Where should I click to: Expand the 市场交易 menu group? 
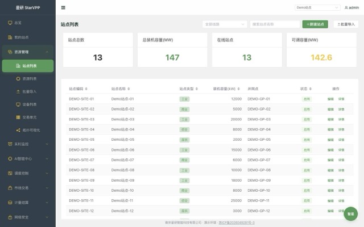28,188
